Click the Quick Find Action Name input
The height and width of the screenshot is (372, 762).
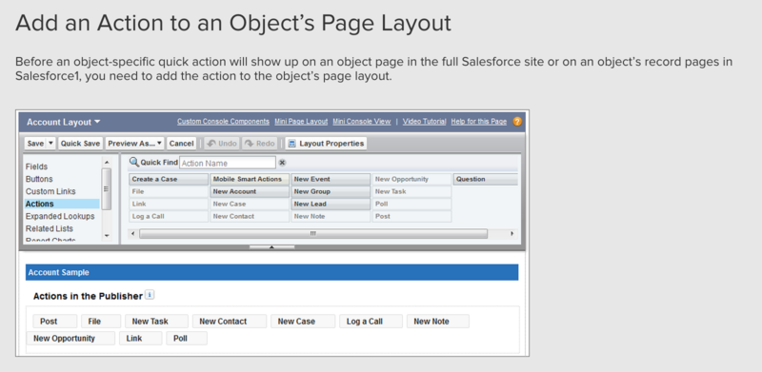[228, 164]
